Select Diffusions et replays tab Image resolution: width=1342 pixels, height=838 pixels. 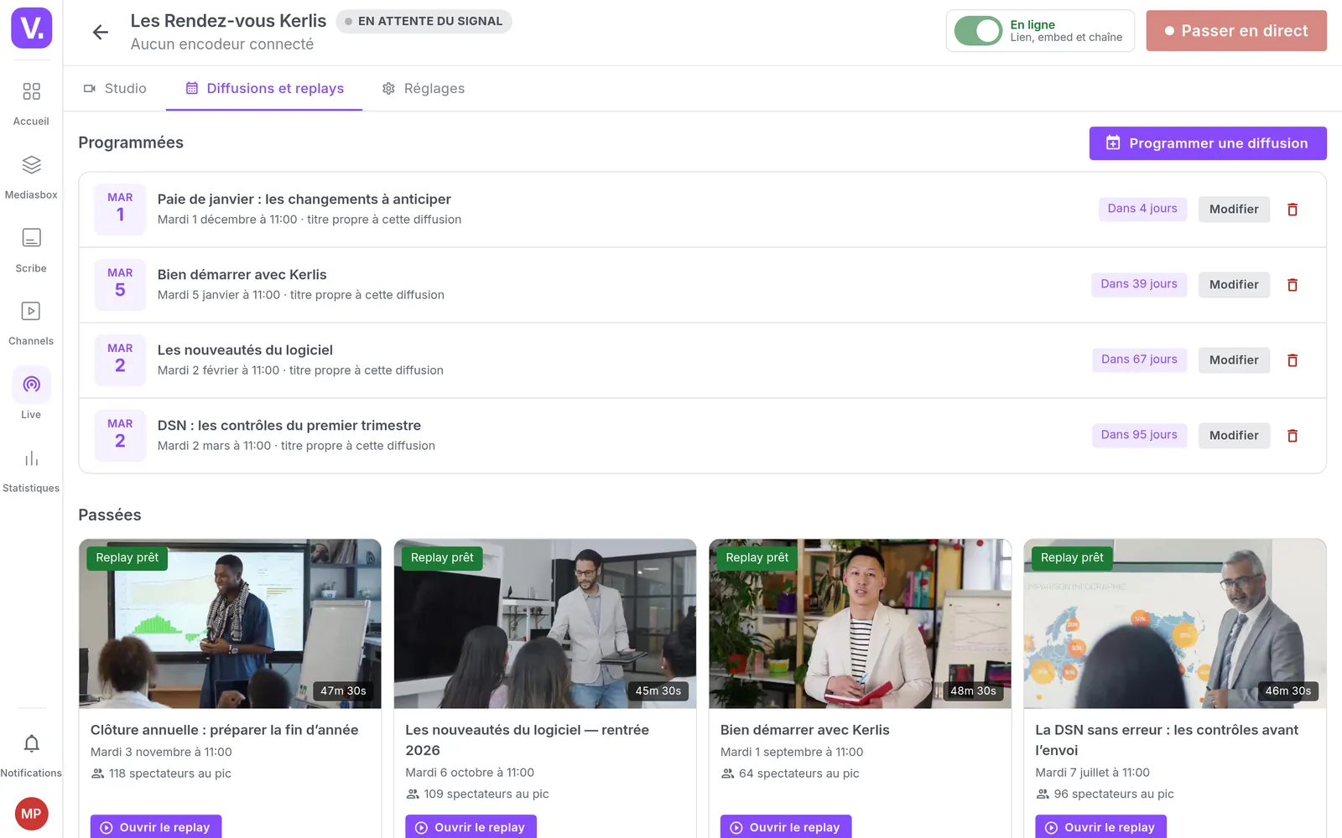[264, 89]
